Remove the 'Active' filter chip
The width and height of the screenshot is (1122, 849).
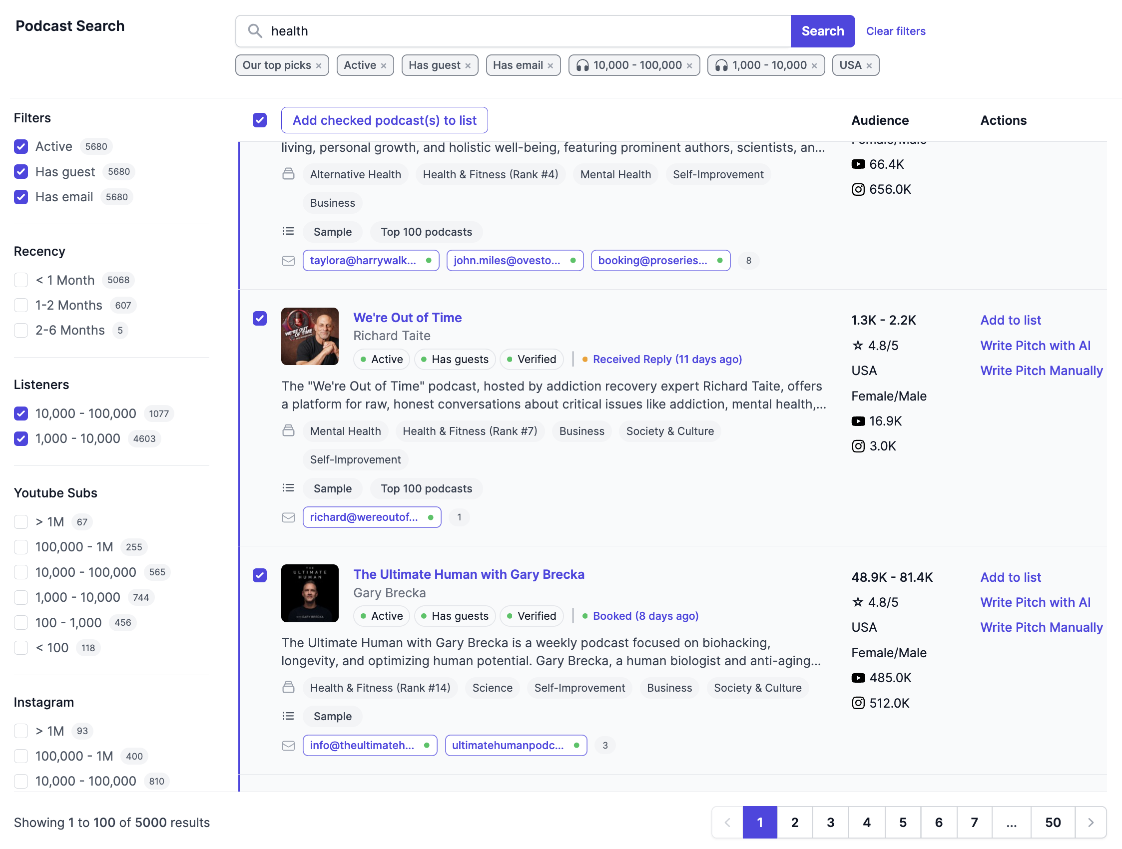(x=384, y=66)
